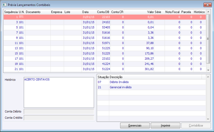Click the Empresa column header

[57, 12]
